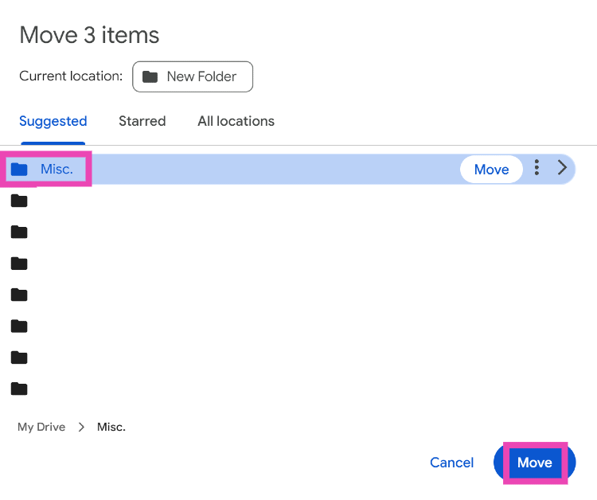Pick the third unnamed folder icon below Misc.

[19, 264]
